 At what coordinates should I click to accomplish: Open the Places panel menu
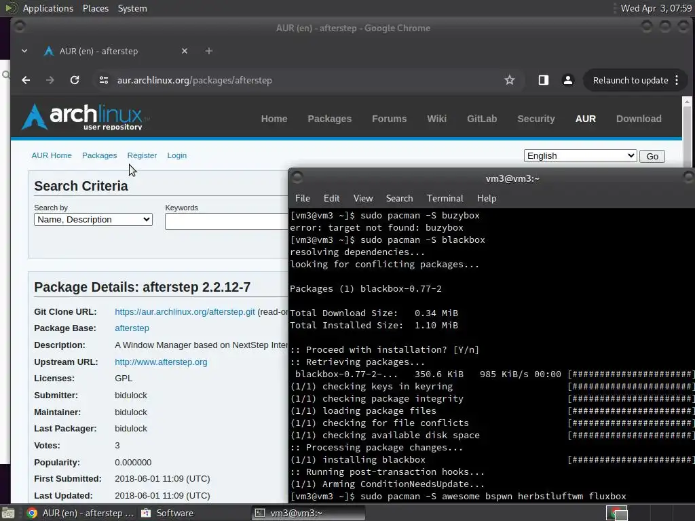click(x=95, y=8)
